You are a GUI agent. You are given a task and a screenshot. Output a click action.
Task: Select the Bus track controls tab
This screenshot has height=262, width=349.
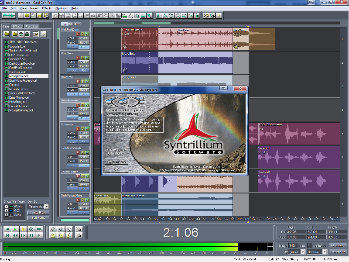point(77,24)
